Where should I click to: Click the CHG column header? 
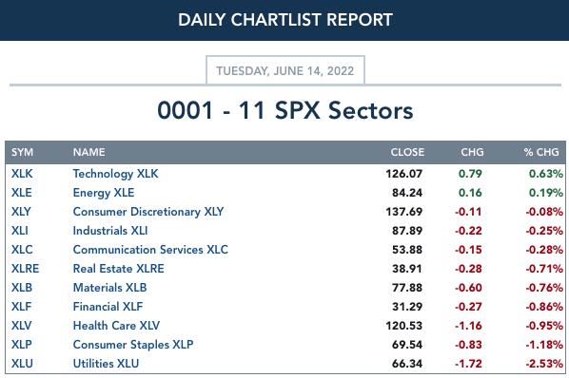coord(472,152)
